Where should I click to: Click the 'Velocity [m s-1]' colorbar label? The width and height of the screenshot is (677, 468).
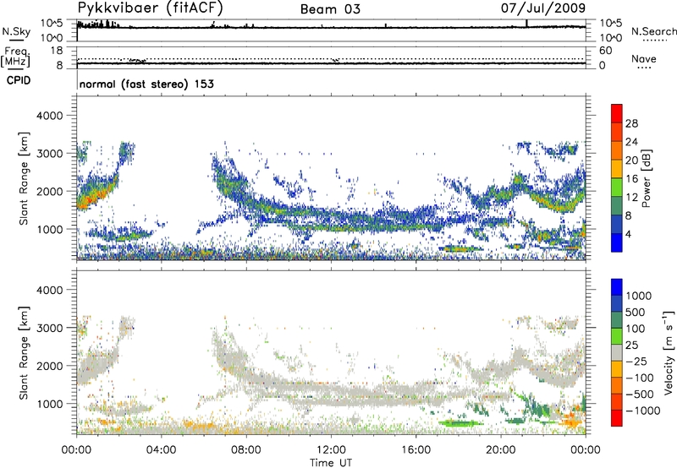pyautogui.click(x=669, y=352)
